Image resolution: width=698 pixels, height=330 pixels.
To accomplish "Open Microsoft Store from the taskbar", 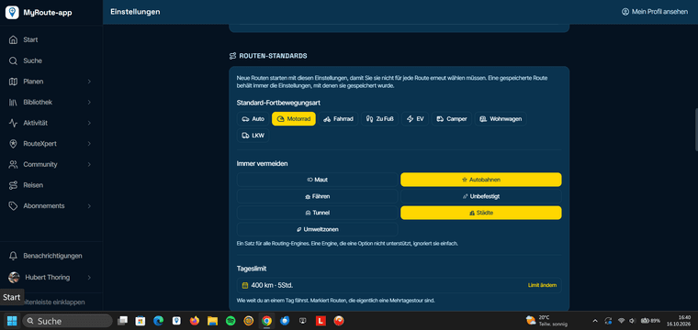I will coord(141,321).
